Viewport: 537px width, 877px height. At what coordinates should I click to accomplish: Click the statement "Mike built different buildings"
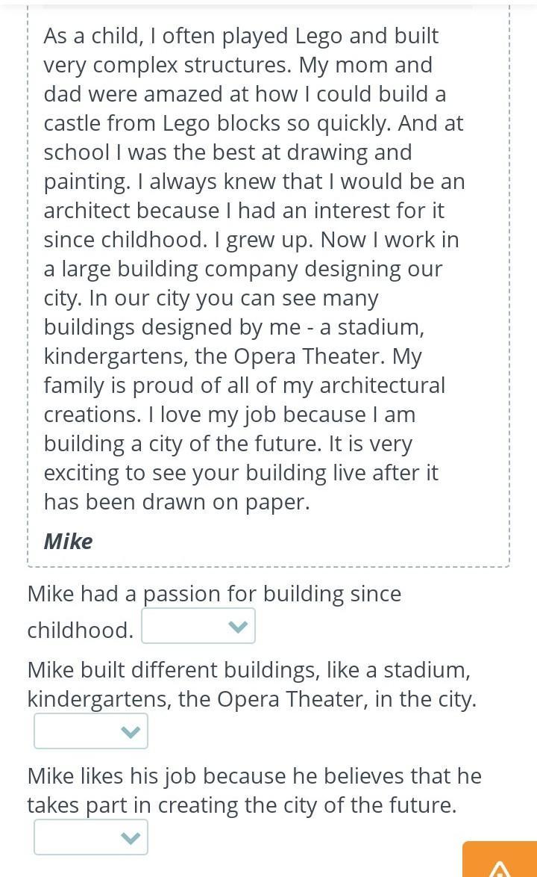click(248, 670)
